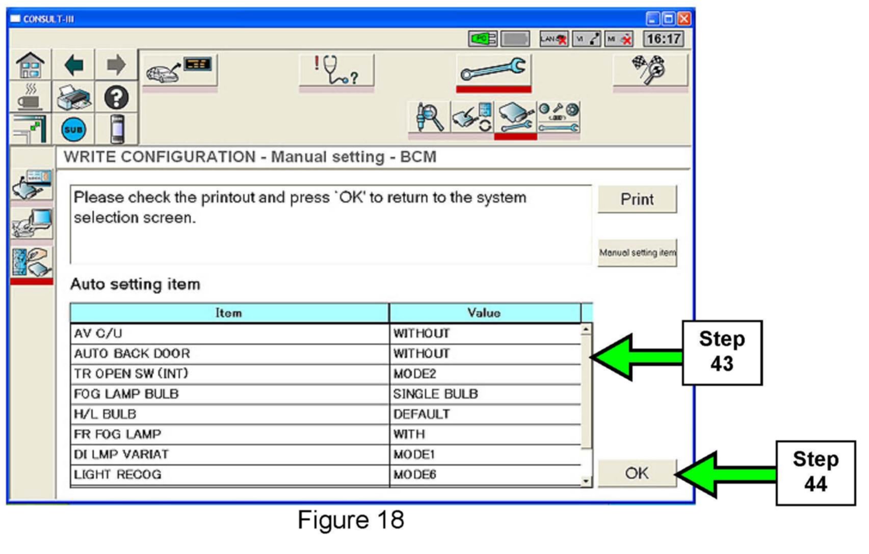Select the AUTO BACK DOOR row
Screen dimensions: 869x554
pyautogui.click(x=229, y=354)
